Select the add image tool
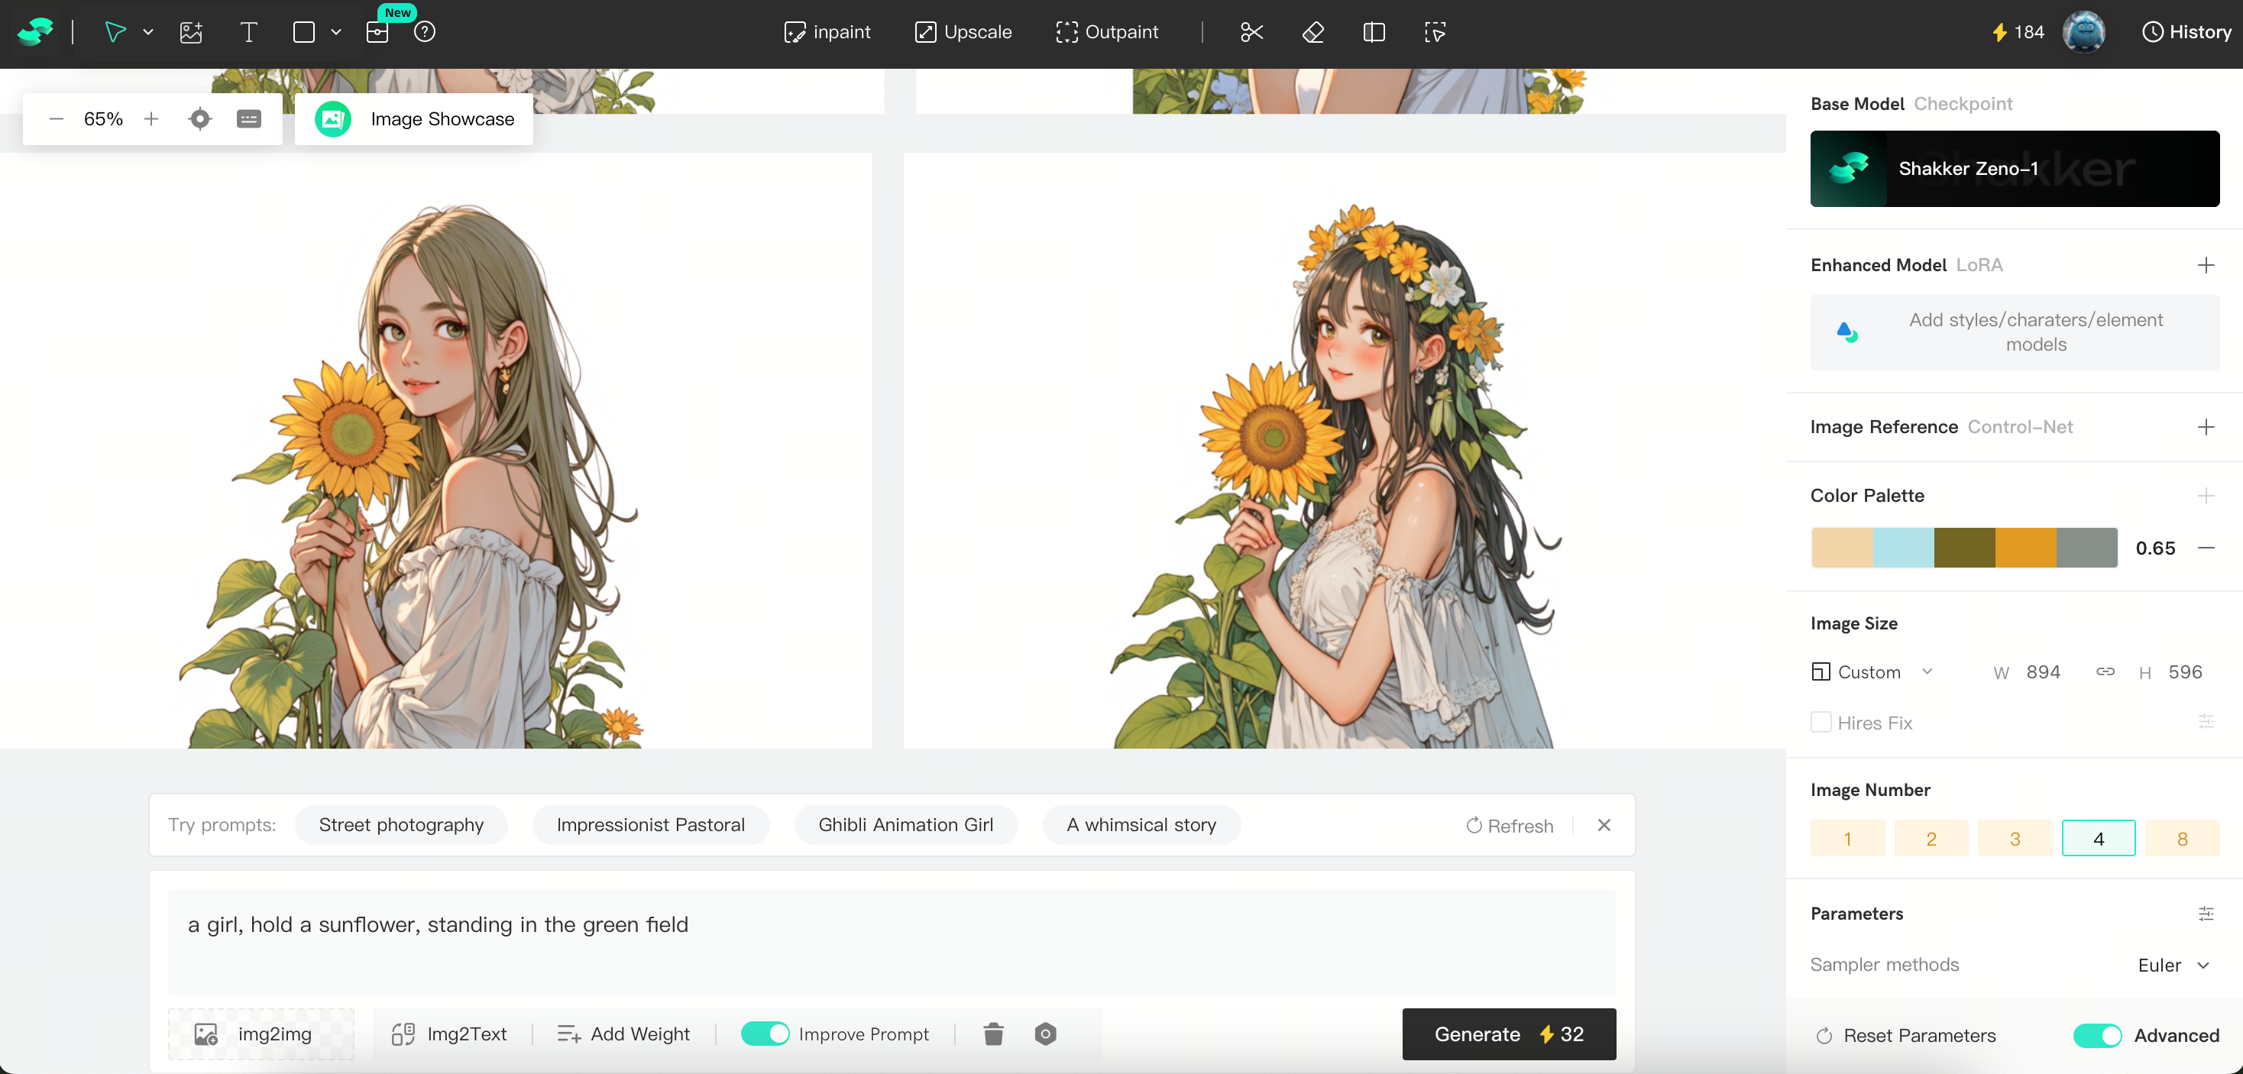This screenshot has width=2243, height=1074. (x=191, y=32)
